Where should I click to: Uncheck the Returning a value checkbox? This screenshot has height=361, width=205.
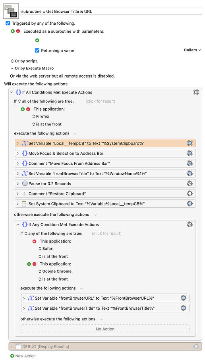click(x=37, y=51)
